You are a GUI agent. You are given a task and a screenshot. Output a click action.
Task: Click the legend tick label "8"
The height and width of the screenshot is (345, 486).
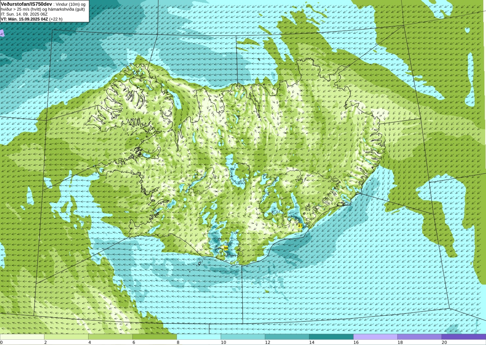(178, 342)
